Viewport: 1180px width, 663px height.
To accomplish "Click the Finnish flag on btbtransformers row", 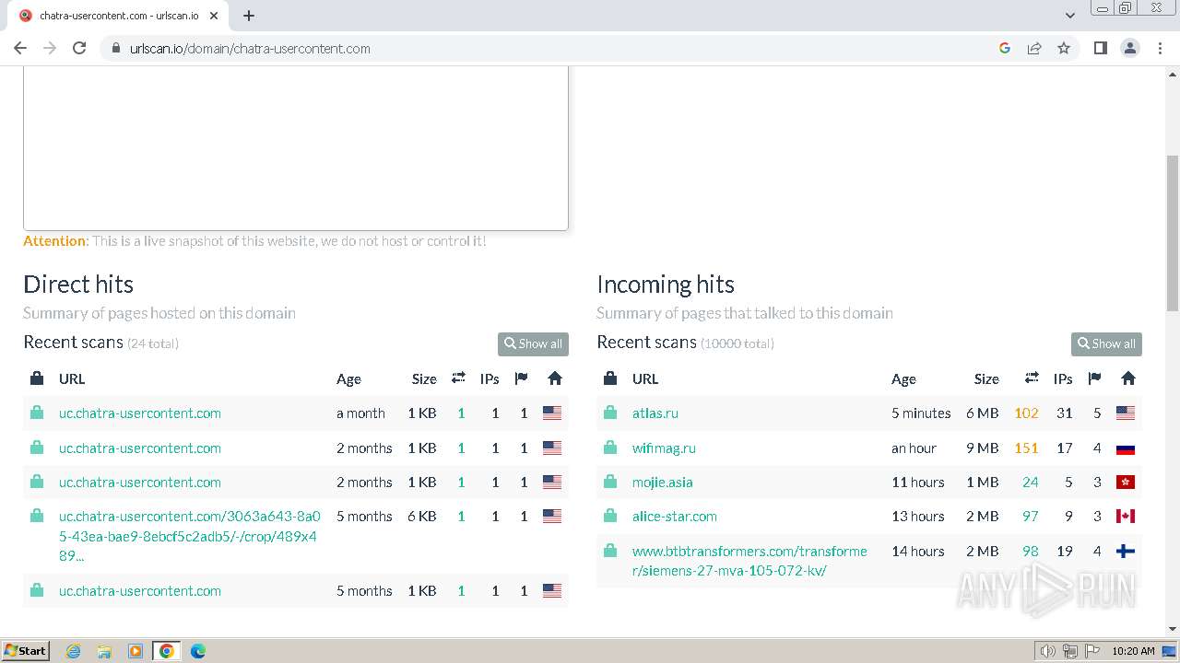I will (1126, 551).
